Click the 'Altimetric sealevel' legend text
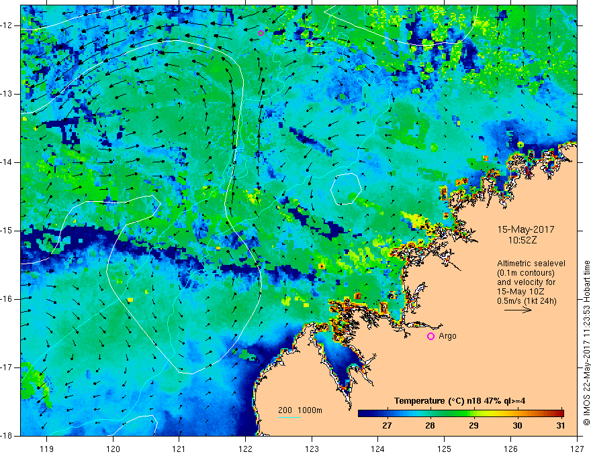The width and height of the screenshot is (591, 456). tap(531, 264)
